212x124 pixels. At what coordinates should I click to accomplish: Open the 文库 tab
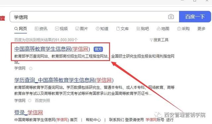pos(122,29)
